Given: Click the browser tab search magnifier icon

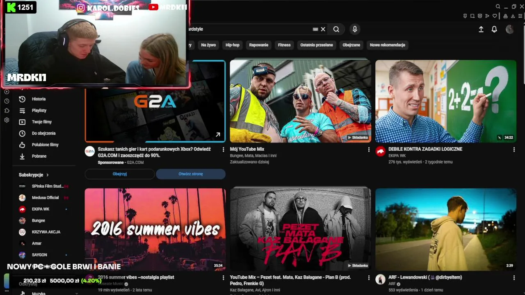Looking at the screenshot, I should point(498,7).
